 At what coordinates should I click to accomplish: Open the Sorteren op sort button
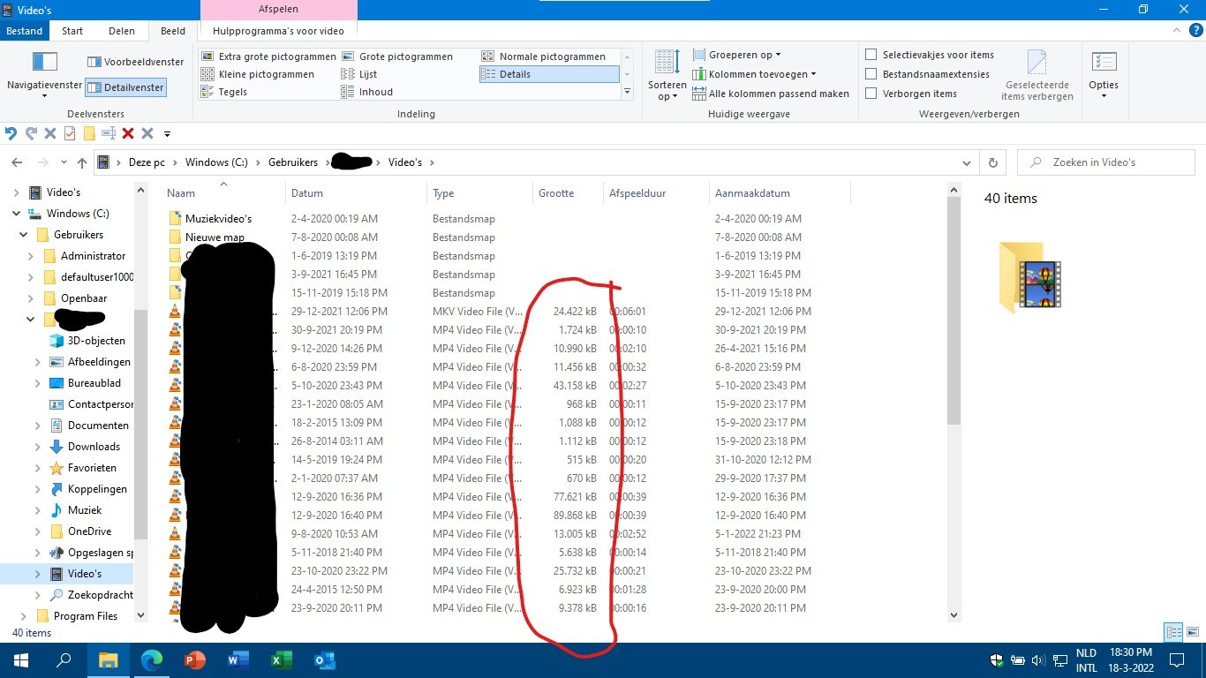pyautogui.click(x=667, y=75)
